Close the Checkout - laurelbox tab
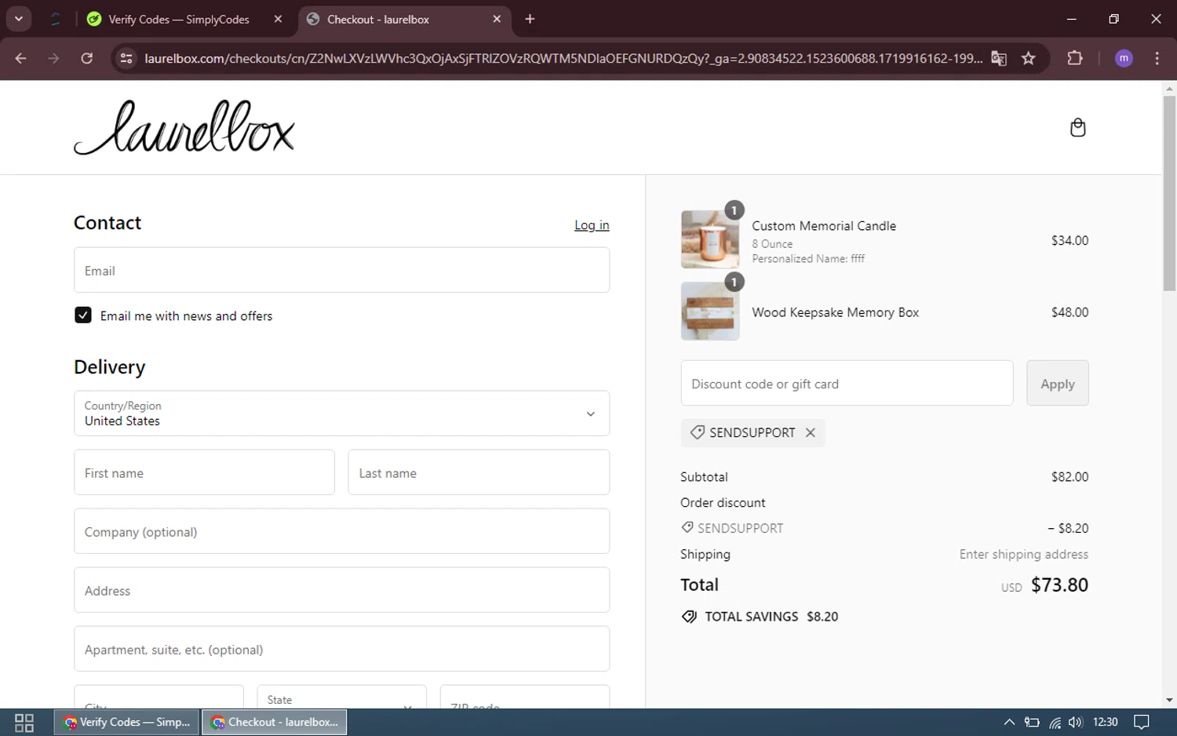1177x736 pixels. (497, 19)
